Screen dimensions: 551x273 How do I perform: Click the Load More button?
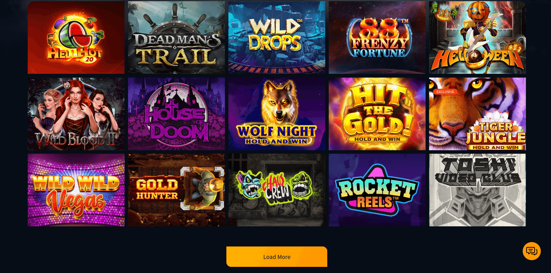click(277, 257)
